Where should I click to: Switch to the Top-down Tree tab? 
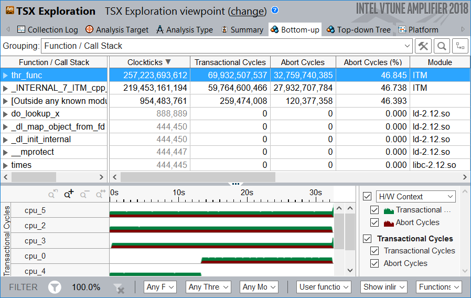pyautogui.click(x=359, y=30)
